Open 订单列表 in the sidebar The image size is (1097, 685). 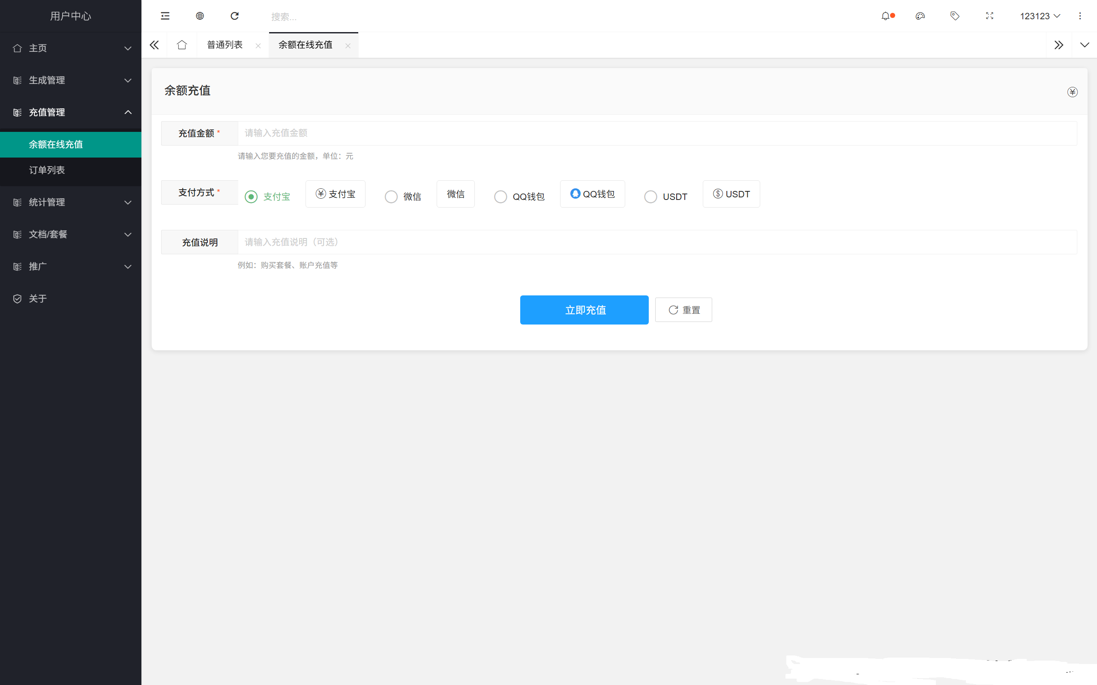click(47, 170)
